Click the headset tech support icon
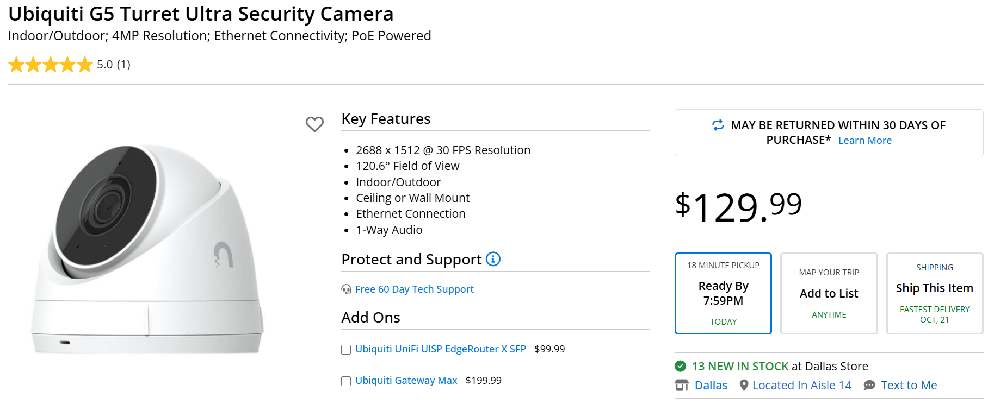This screenshot has width=988, height=404. (346, 289)
